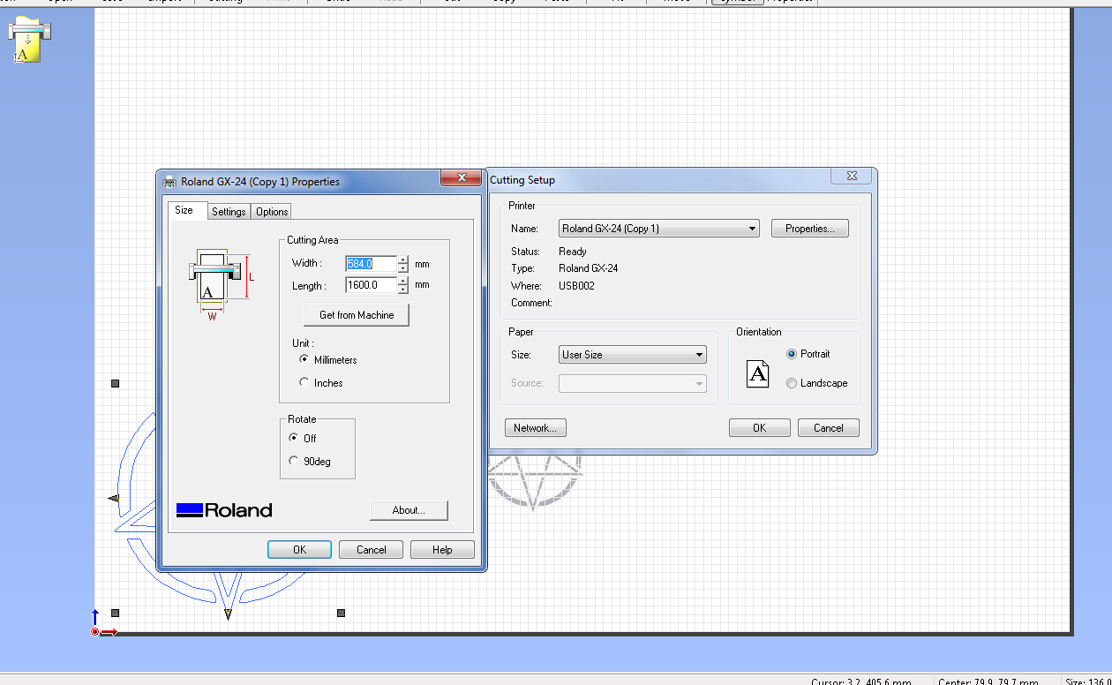Increase the Length value with the up arrow
Screen dimensions: 1112x685
(x=403, y=282)
